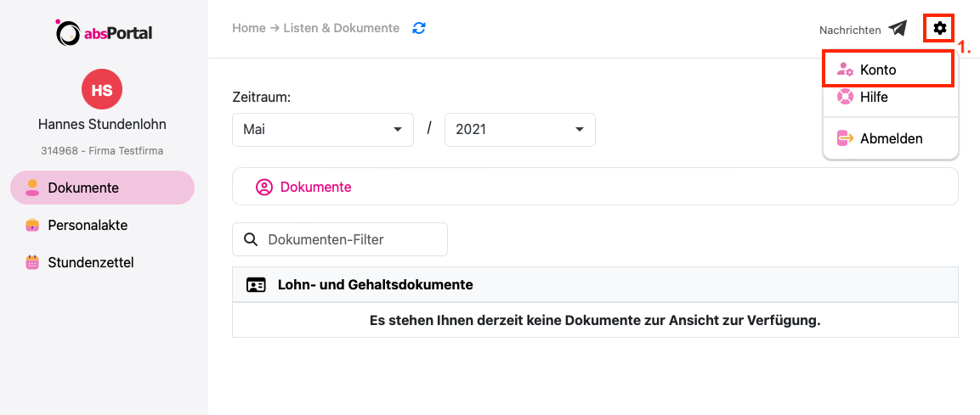
Task: Open the Nachrichten text link
Action: (x=850, y=30)
